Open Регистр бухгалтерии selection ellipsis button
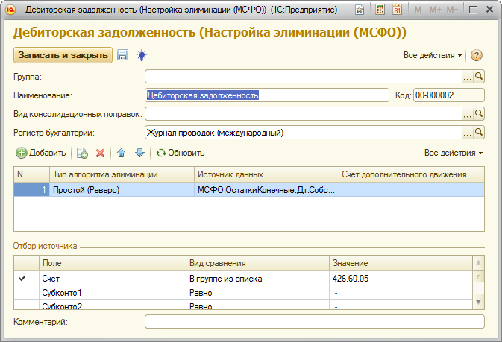502x342 pixels. click(468, 133)
